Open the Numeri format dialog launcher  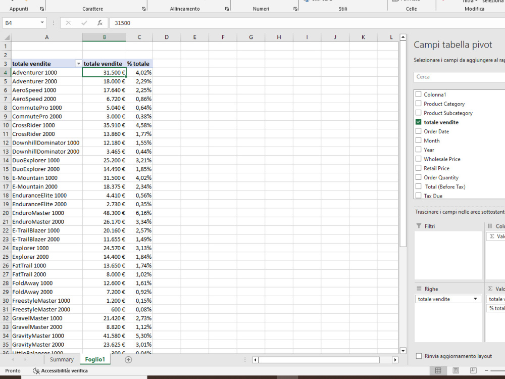click(295, 9)
